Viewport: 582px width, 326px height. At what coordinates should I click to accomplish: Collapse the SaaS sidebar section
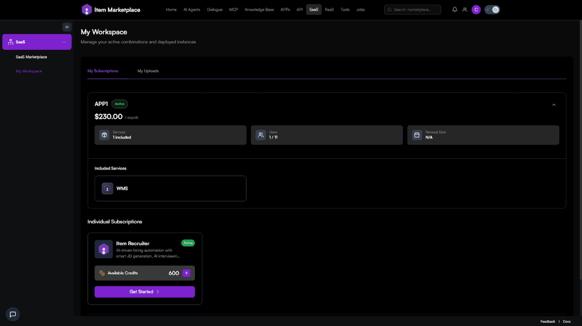click(x=64, y=42)
